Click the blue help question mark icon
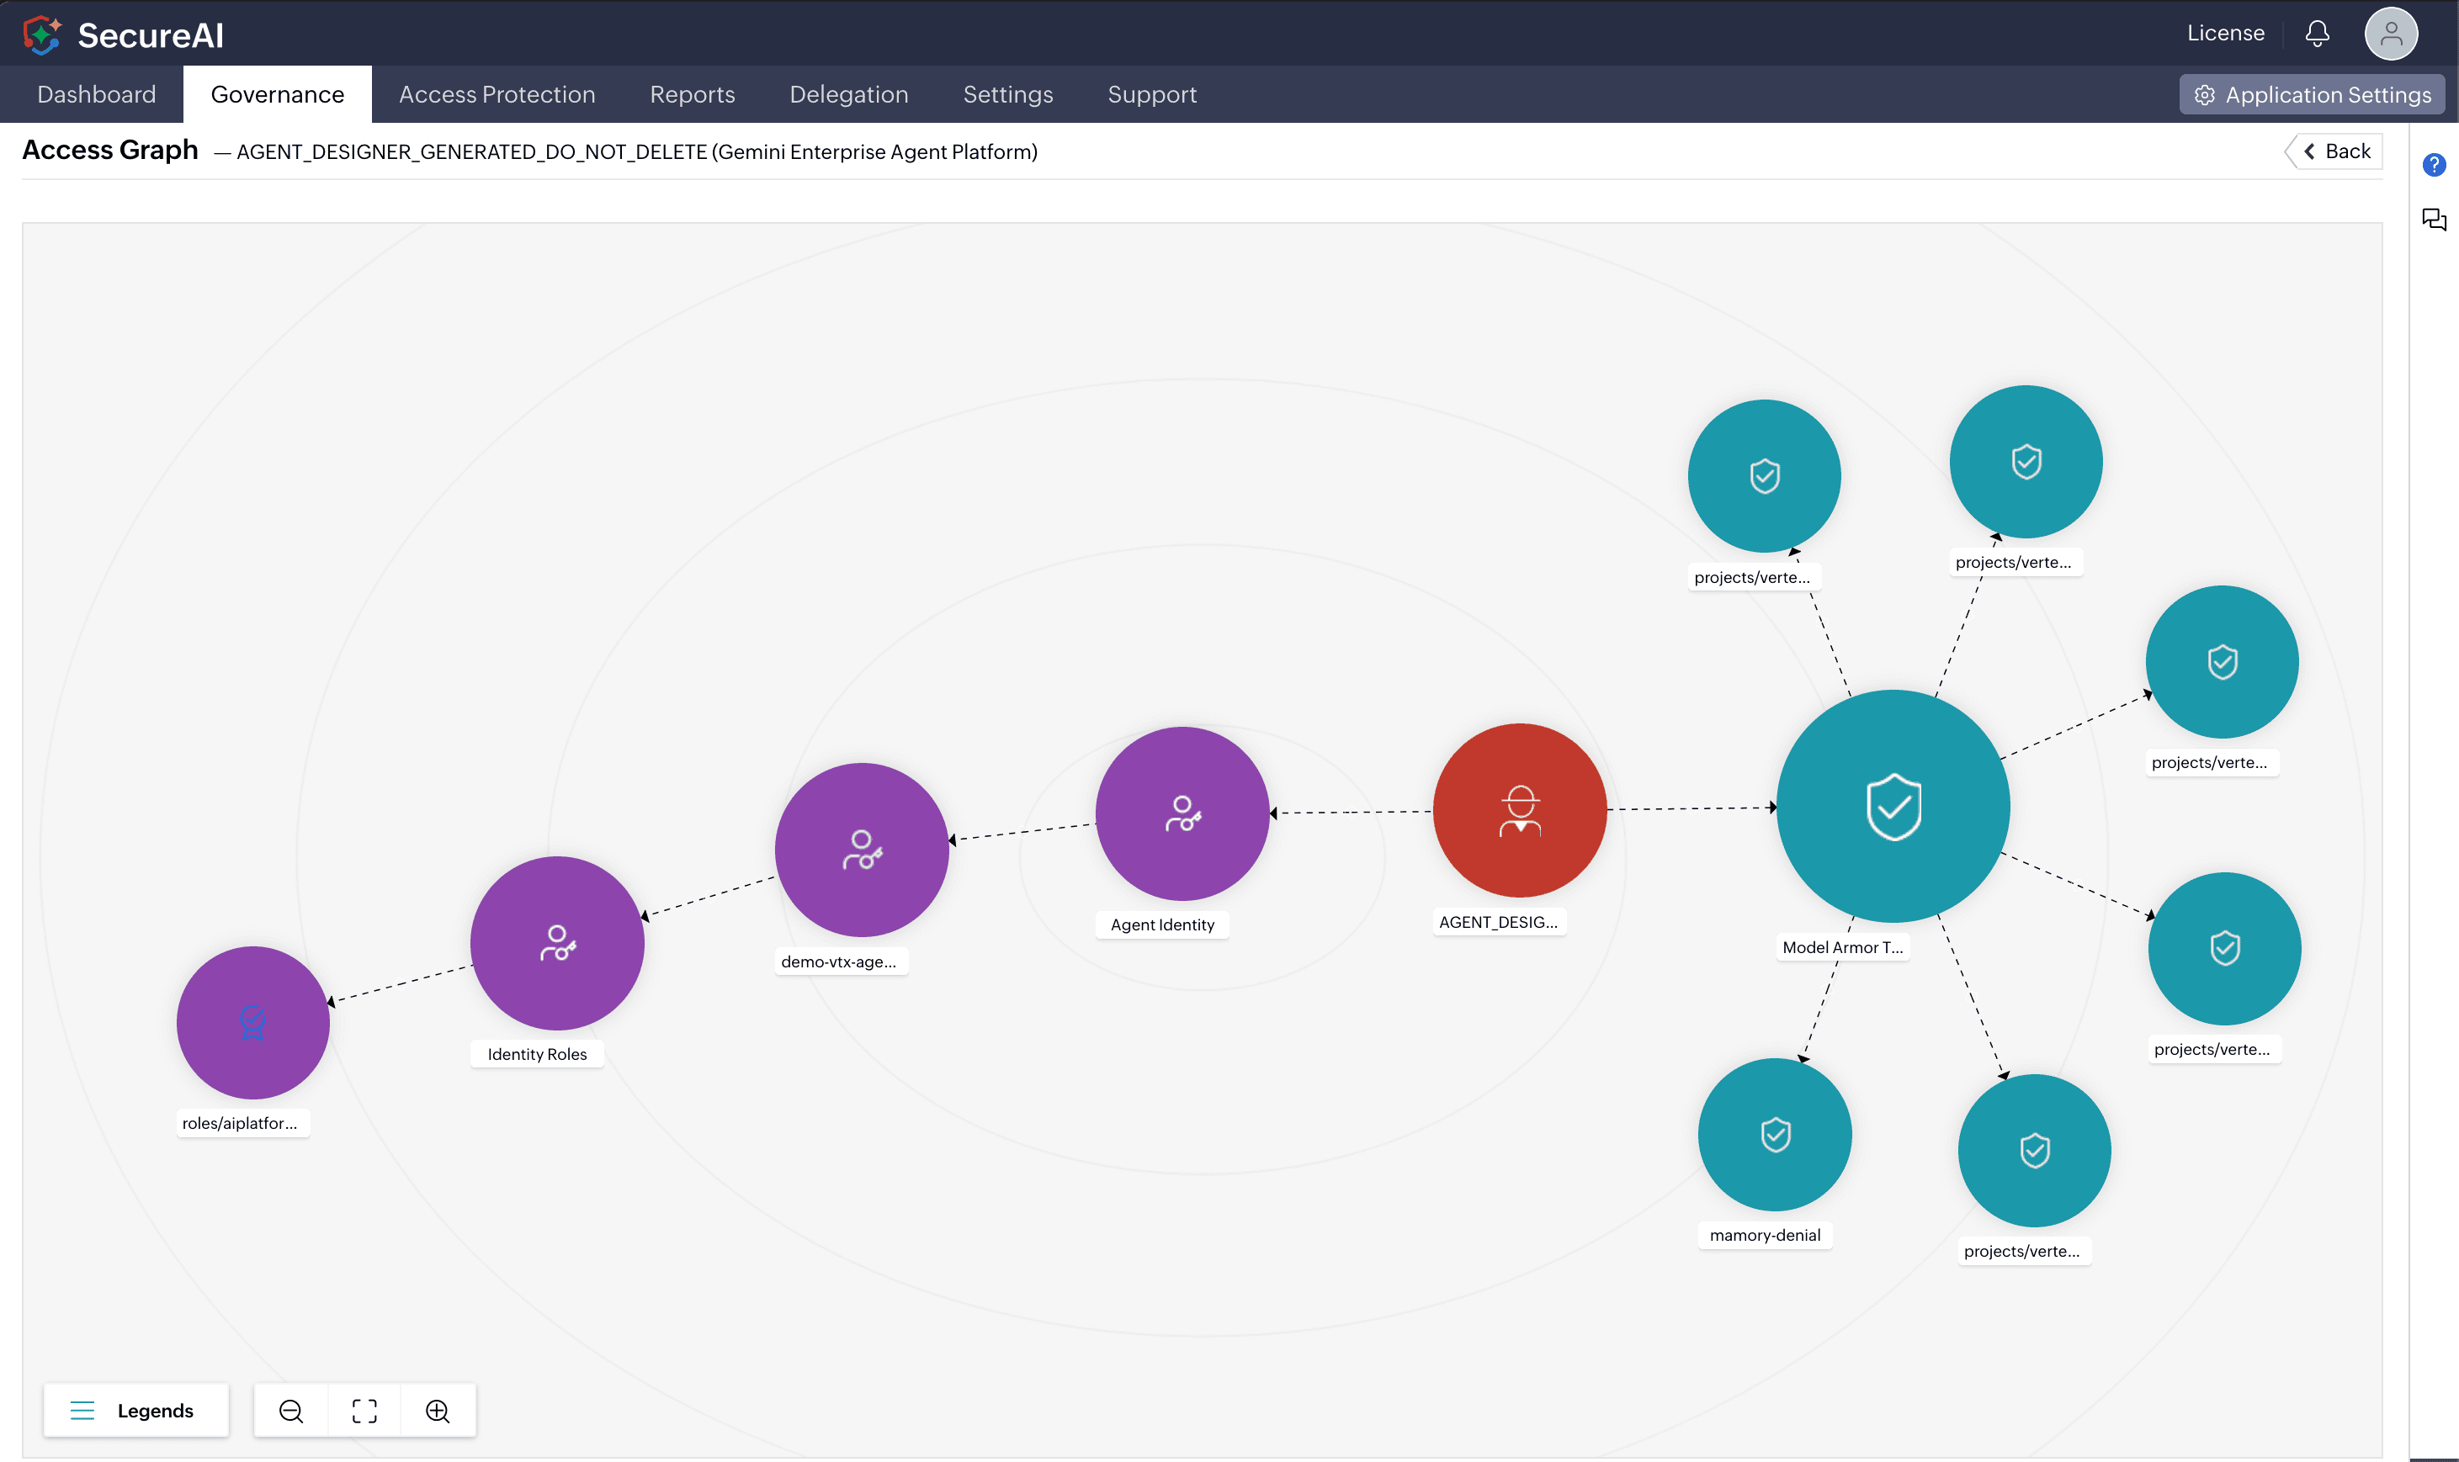 pos(2434,165)
